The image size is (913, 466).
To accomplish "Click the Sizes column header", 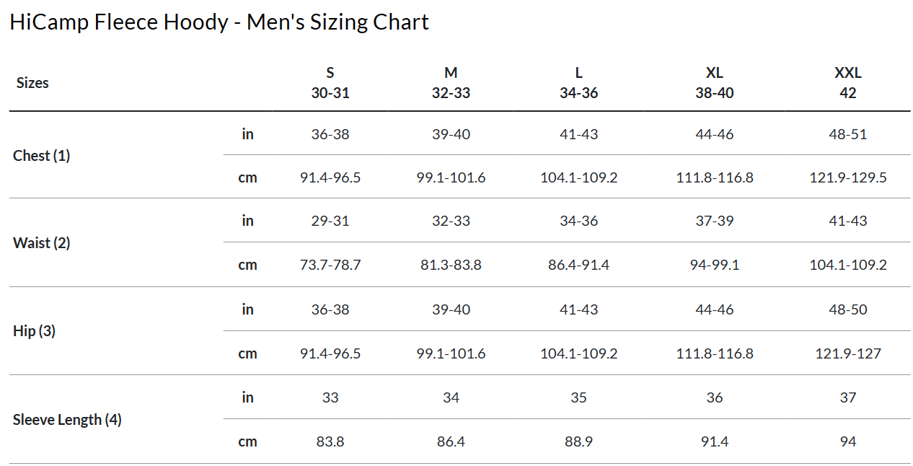I will [32, 83].
